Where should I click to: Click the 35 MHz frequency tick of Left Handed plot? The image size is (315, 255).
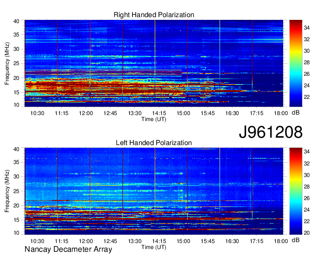[x=16, y=162]
